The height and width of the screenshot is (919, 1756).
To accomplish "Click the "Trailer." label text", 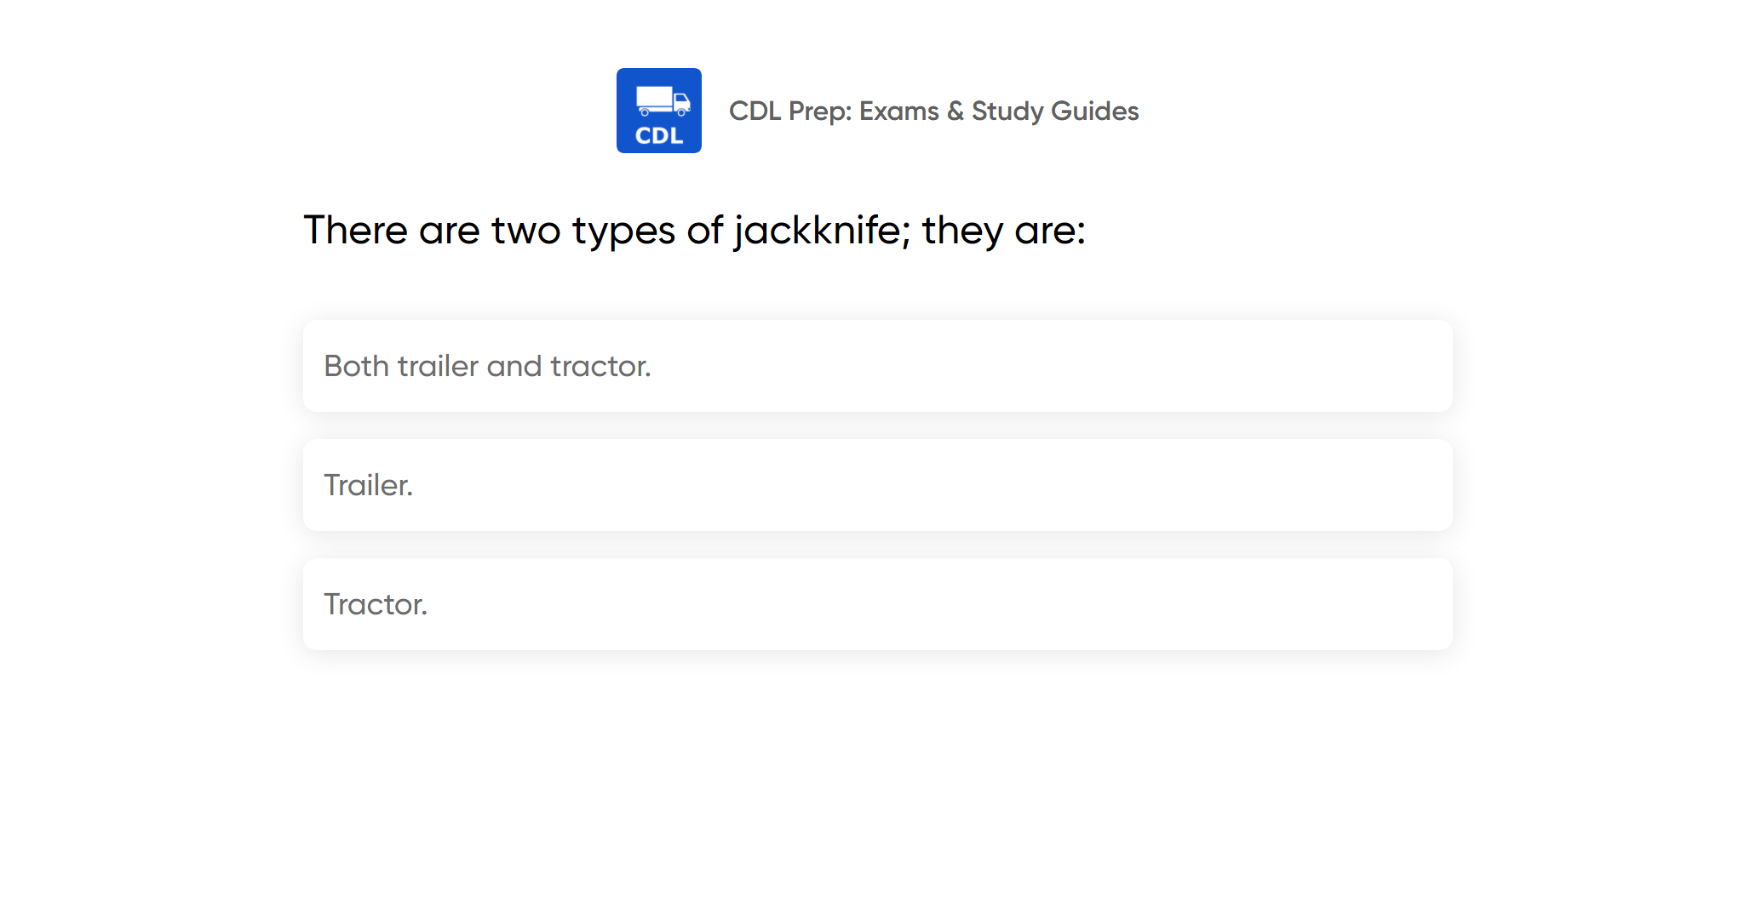I will pos(368,485).
